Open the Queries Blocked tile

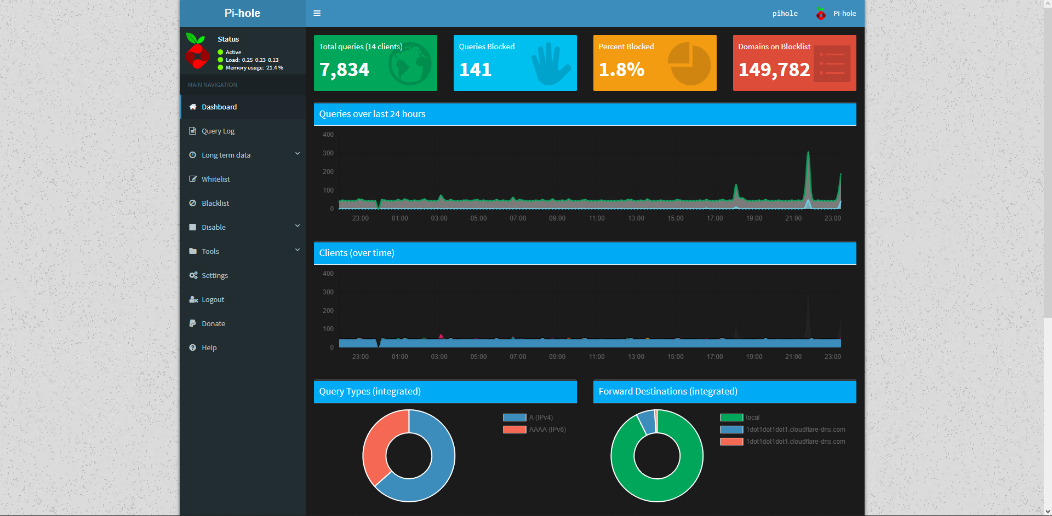click(x=515, y=63)
